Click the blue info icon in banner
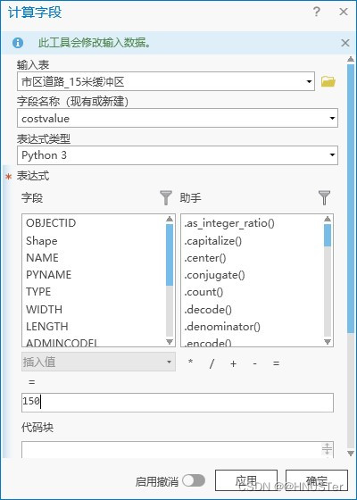The width and height of the screenshot is (357, 500). point(18,43)
